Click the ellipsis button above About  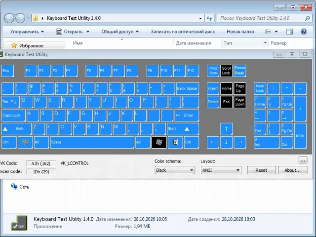click(x=303, y=160)
